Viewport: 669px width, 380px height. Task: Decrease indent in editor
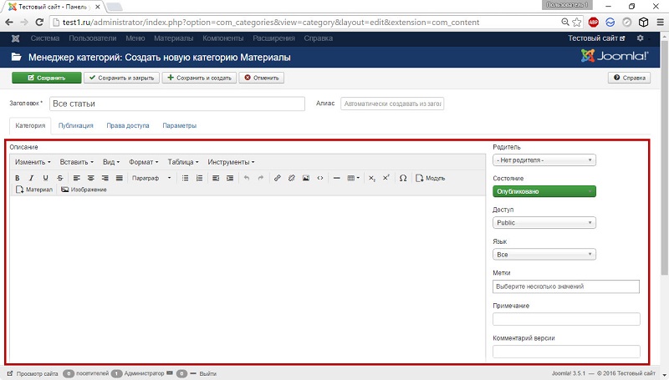coord(216,178)
